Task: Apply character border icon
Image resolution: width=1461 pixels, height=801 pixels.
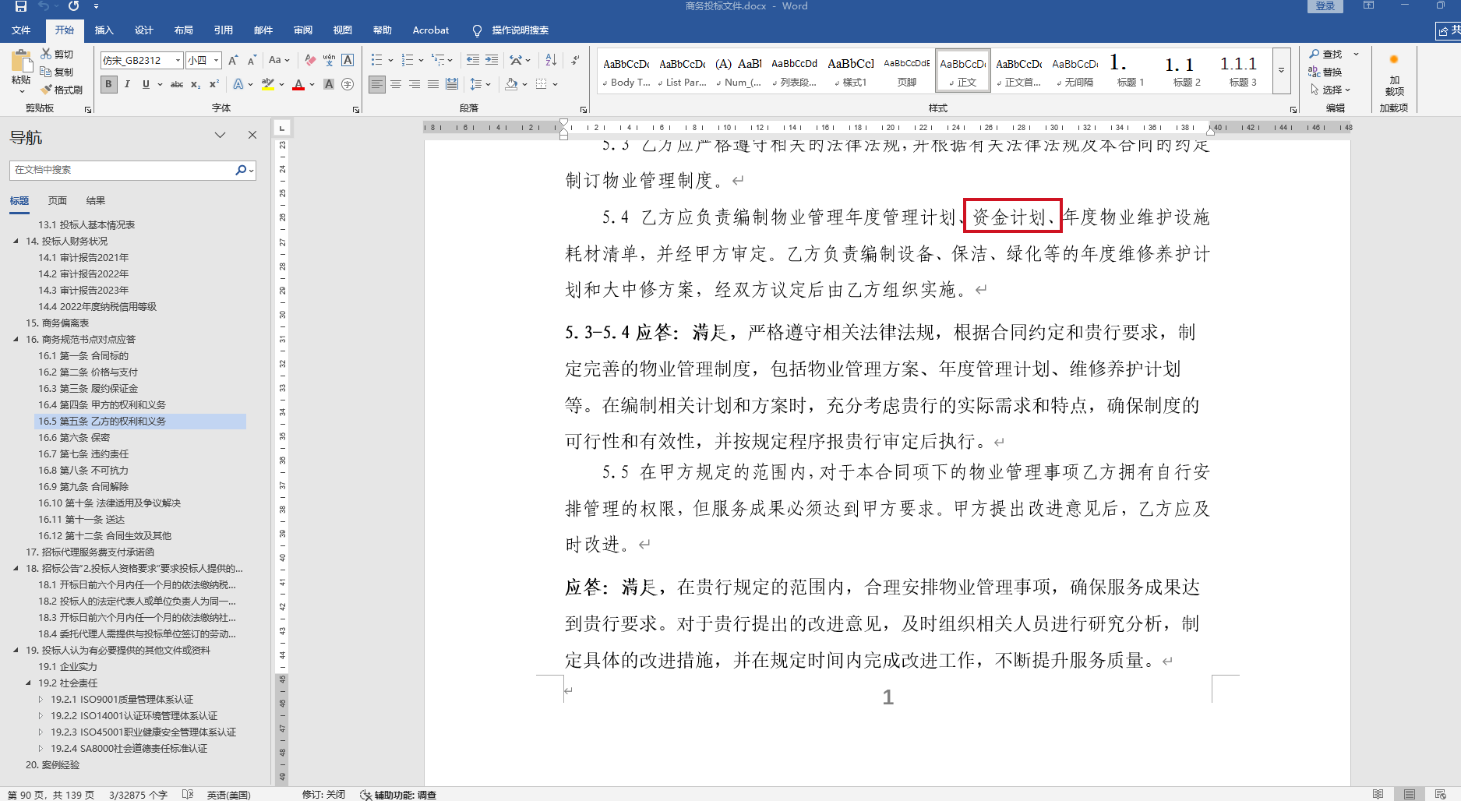Action: point(348,60)
